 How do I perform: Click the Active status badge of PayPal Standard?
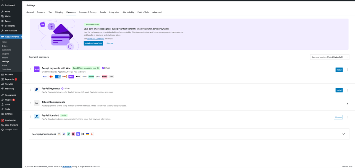(x=64, y=115)
